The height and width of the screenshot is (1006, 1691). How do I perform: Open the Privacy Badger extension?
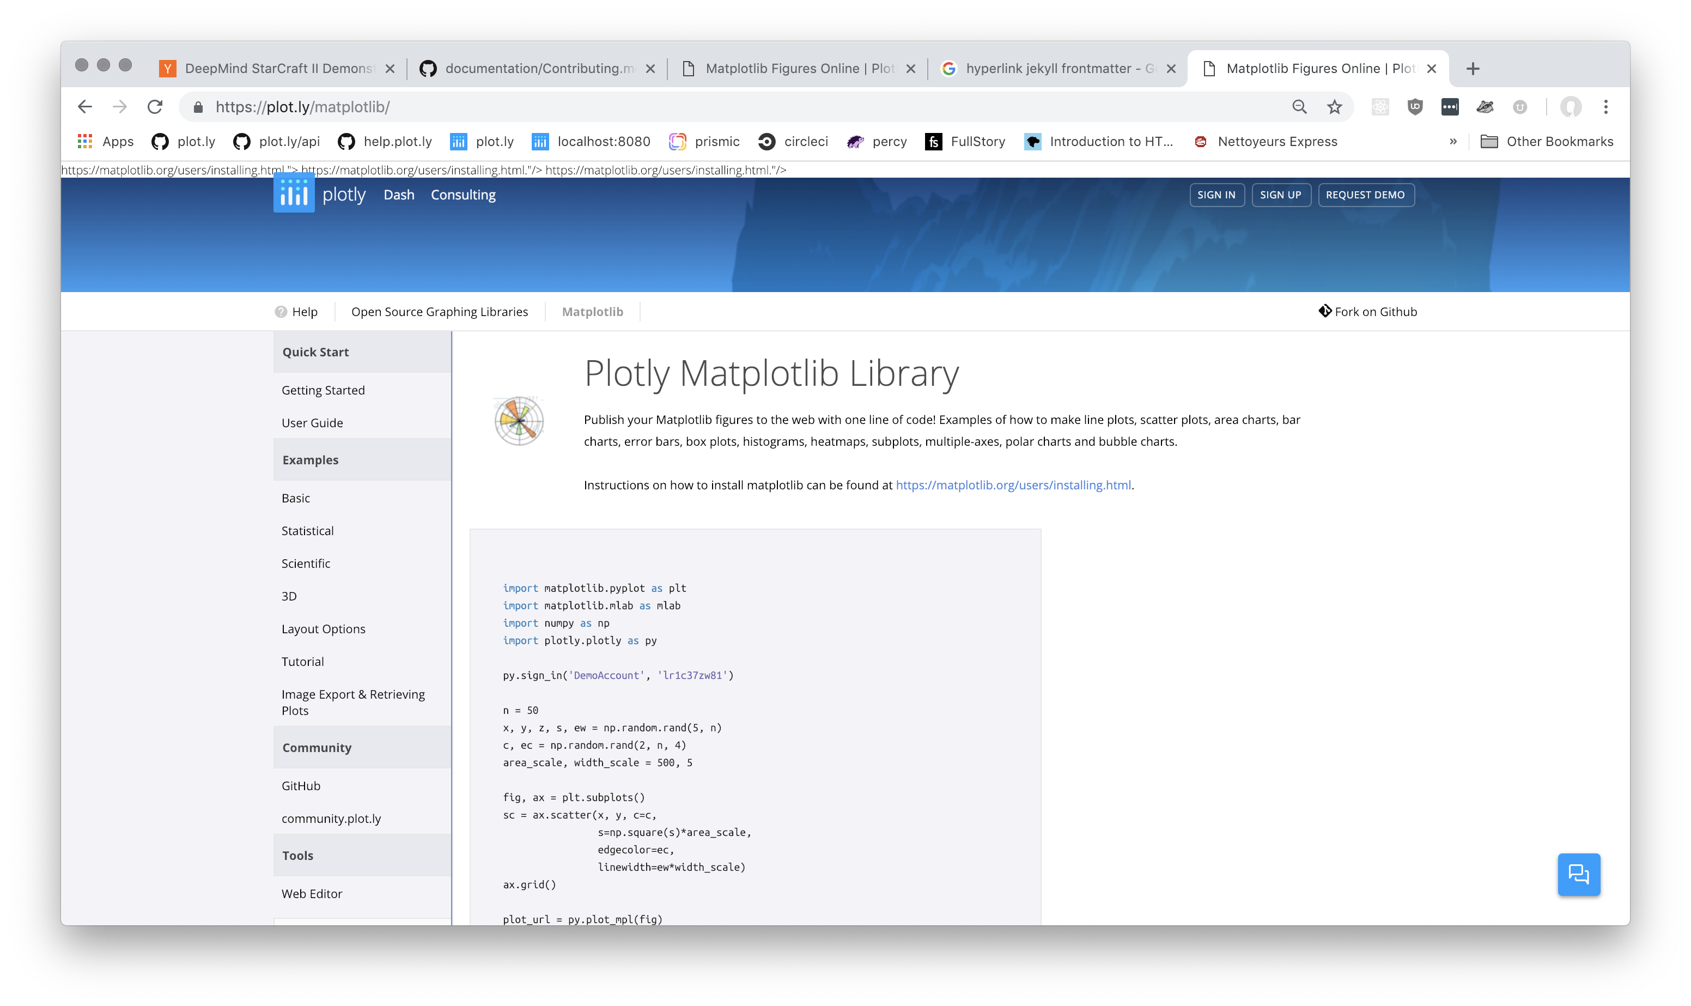pyautogui.click(x=1485, y=106)
